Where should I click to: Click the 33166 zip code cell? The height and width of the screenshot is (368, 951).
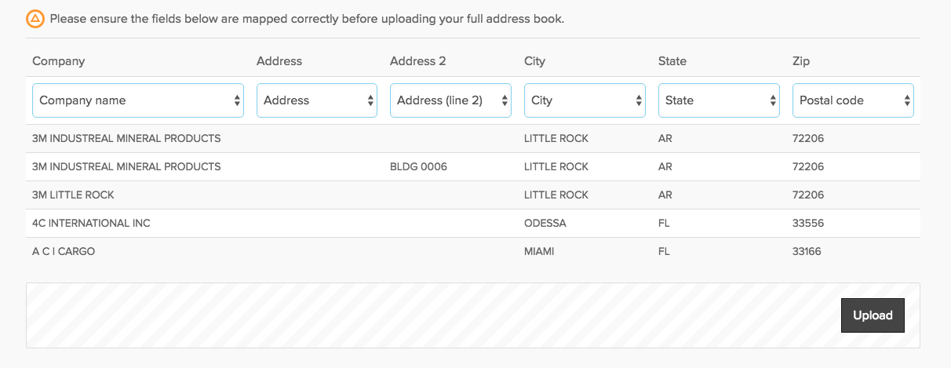click(x=807, y=252)
